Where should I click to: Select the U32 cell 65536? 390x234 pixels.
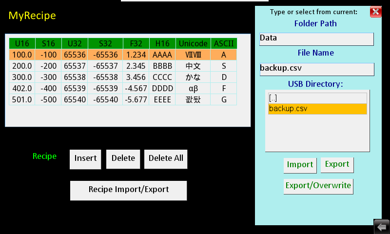tap(75, 55)
